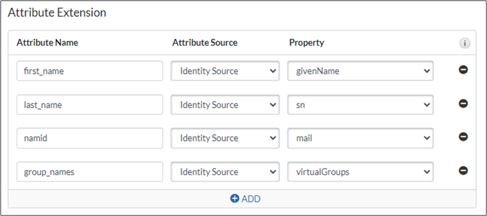This screenshot has width=487, height=216.
Task: Click the Property column header
Action: (x=306, y=43)
